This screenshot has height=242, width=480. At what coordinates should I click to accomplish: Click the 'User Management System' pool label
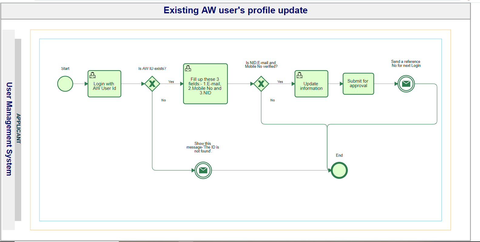click(9, 129)
